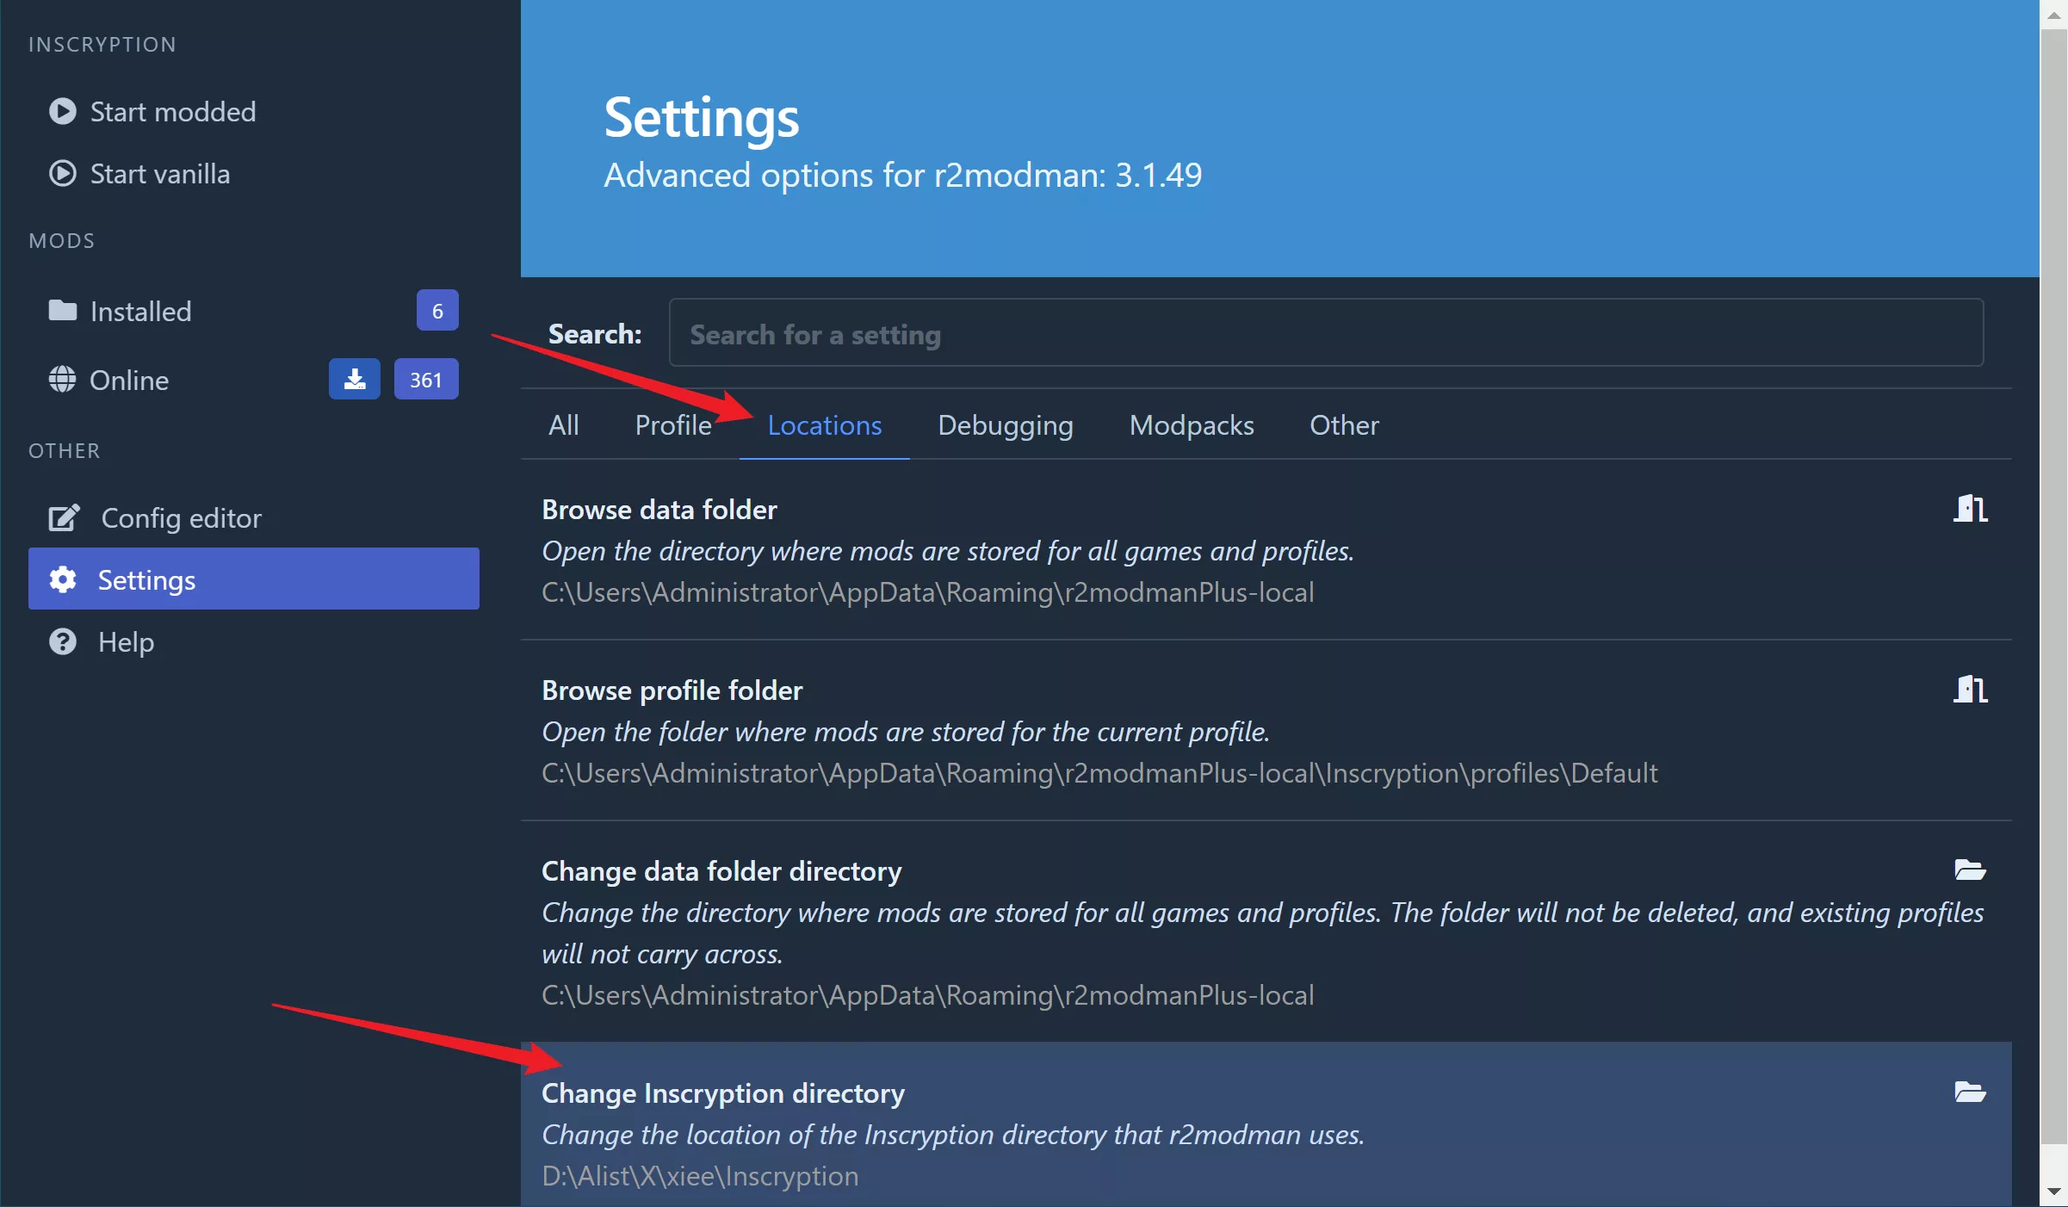The image size is (2068, 1207).
Task: Click the Change data folder directory title
Action: [721, 871]
